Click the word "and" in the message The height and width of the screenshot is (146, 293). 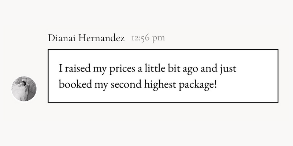pos(209,69)
